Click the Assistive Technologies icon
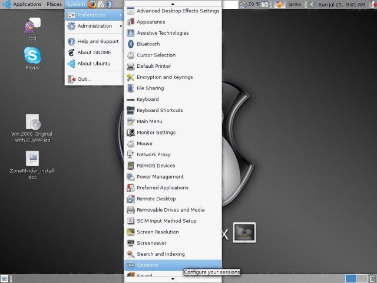The height and width of the screenshot is (283, 377). click(131, 33)
